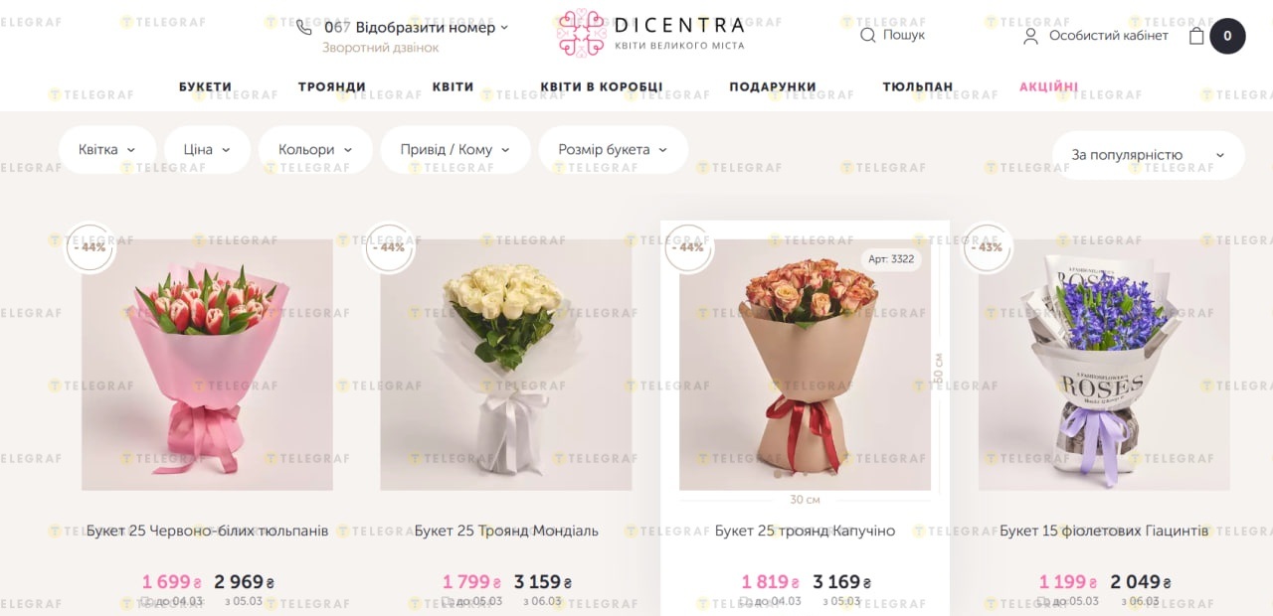Open the shopping cart icon

pyautogui.click(x=1196, y=36)
